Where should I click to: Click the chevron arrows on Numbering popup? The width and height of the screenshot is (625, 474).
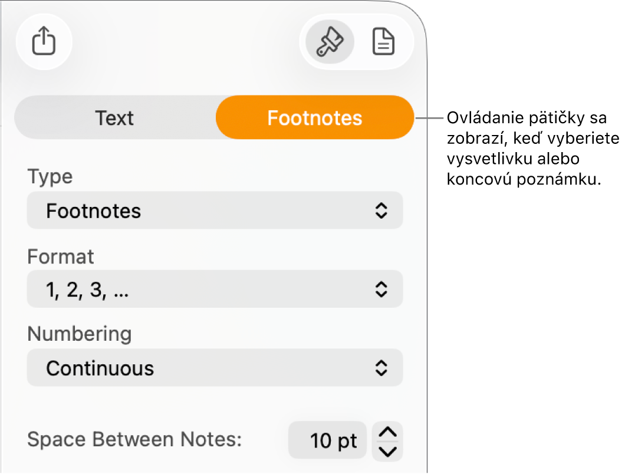click(381, 367)
